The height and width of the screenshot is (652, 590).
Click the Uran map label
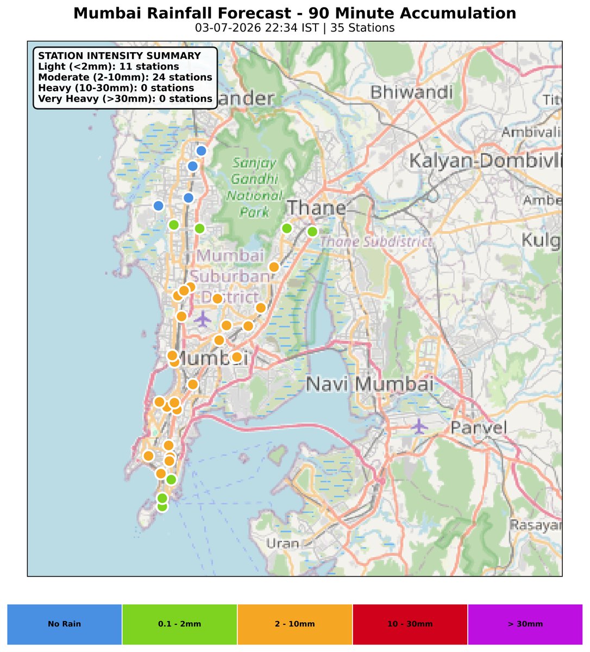point(283,543)
